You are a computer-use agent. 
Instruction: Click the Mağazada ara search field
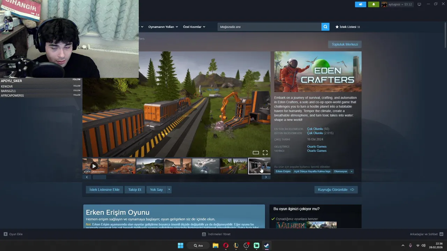tap(270, 27)
